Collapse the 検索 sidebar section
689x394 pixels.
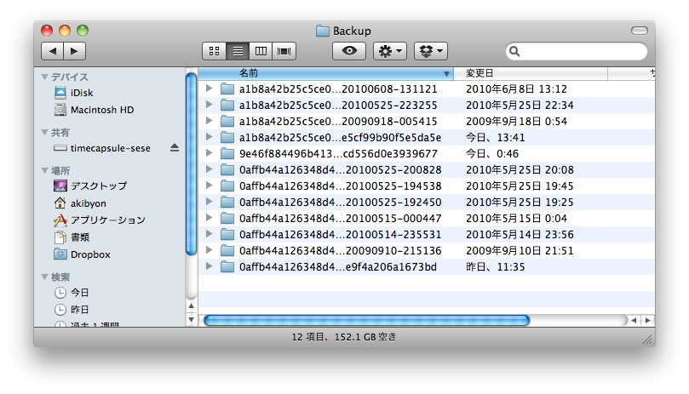click(44, 277)
